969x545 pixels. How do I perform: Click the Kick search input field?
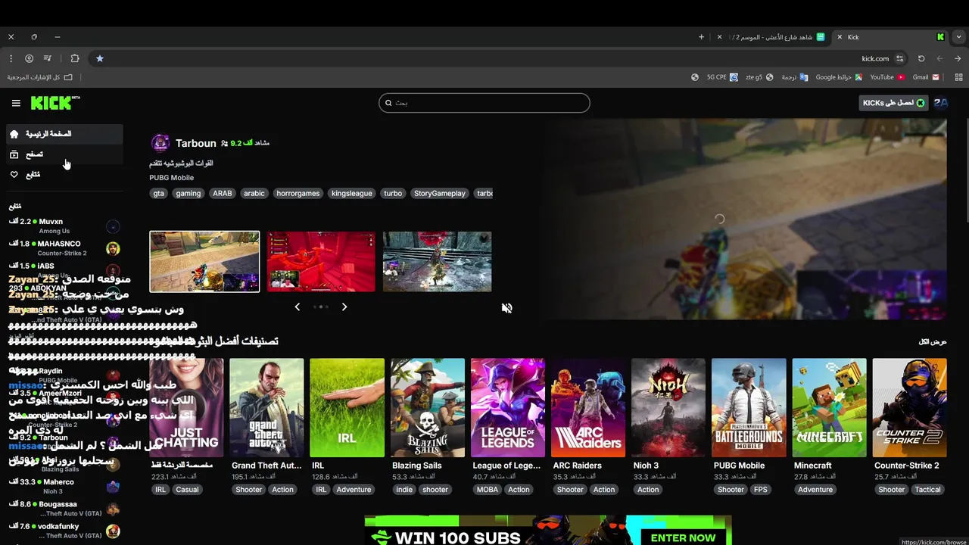tap(484, 103)
